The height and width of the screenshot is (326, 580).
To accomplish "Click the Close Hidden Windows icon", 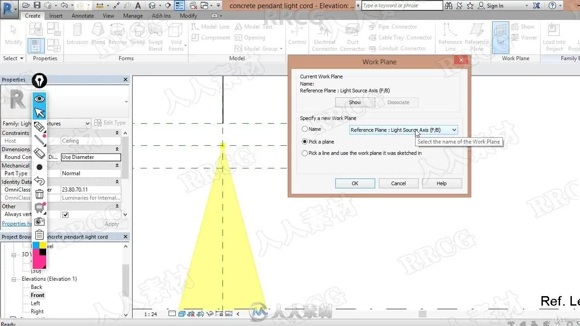I will [x=193, y=5].
